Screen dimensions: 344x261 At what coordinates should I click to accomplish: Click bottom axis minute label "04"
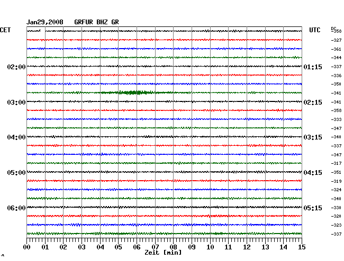click(100, 247)
